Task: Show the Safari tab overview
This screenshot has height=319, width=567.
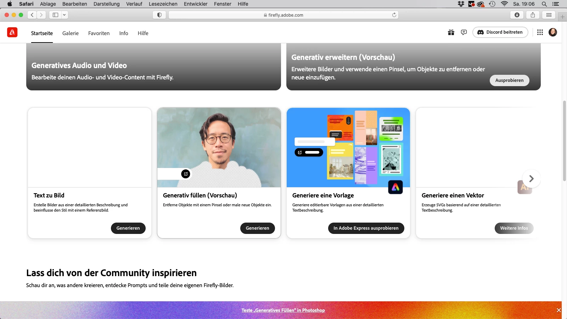Action: pyautogui.click(x=549, y=15)
